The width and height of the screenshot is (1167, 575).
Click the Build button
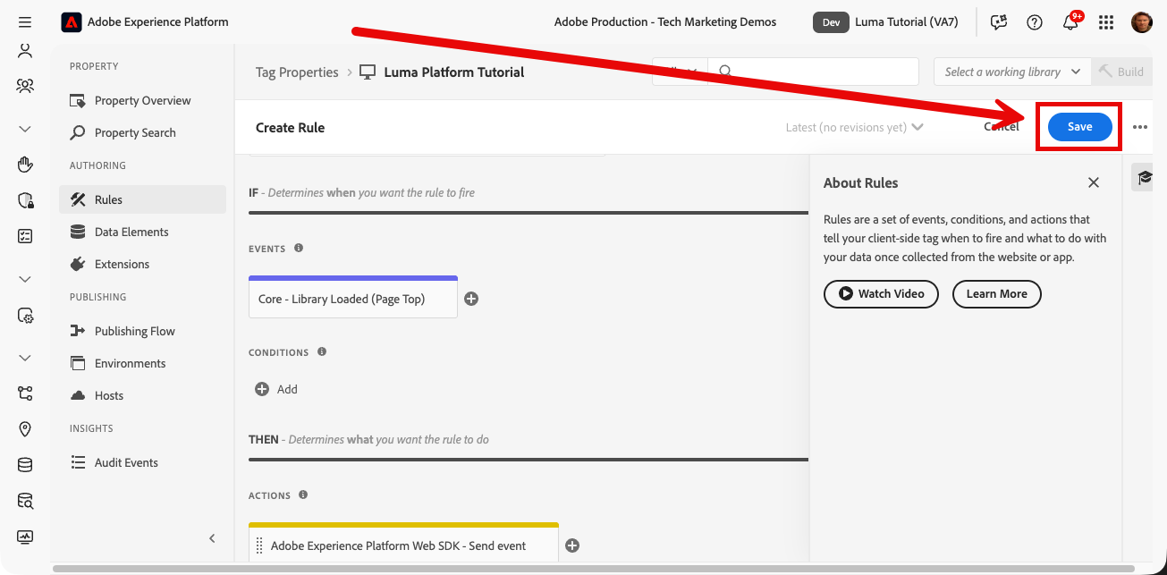click(1121, 72)
